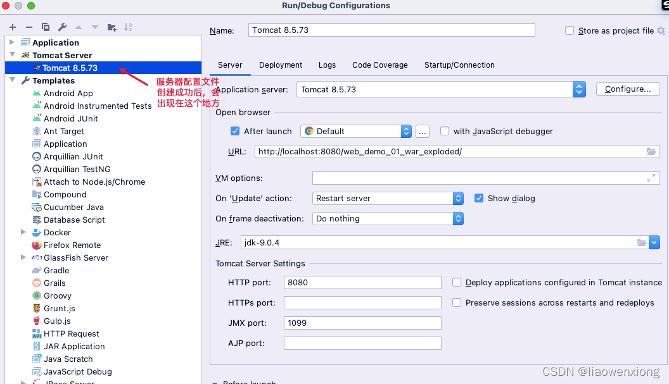Viewport: 669px width, 384px height.
Task: Sort configurations alphabetically
Action: pyautogui.click(x=128, y=27)
